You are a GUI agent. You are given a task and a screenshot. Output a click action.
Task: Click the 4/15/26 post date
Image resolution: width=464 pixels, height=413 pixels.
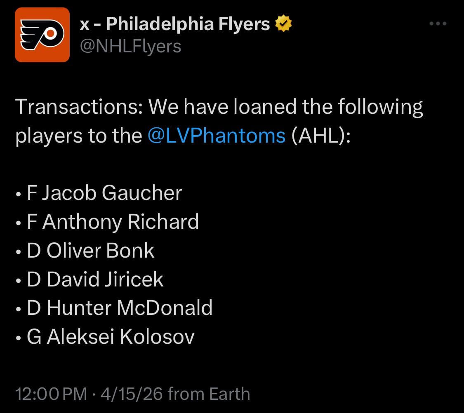pos(129,394)
